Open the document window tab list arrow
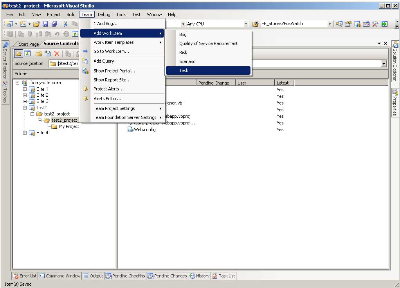This screenshot has height=288, width=400. 379,43
